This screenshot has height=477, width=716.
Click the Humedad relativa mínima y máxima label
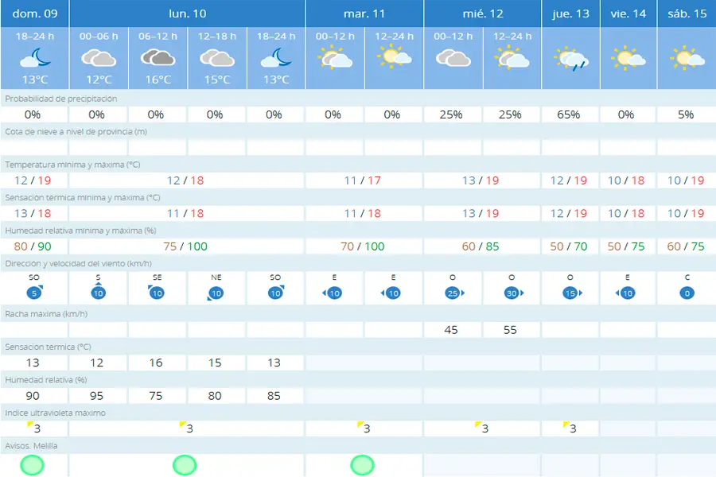[80, 231]
